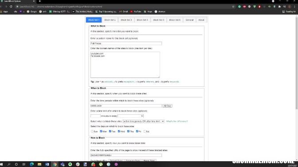Open the Block Set 6 tab

click(175, 20)
